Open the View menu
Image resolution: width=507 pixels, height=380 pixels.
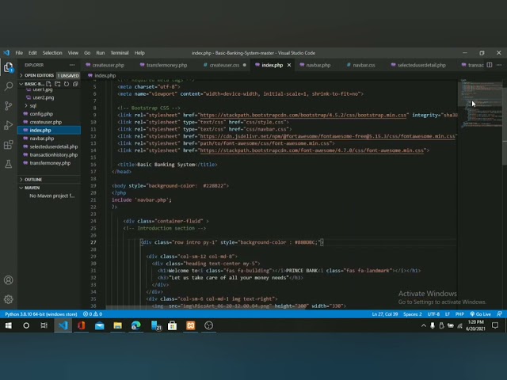73,53
